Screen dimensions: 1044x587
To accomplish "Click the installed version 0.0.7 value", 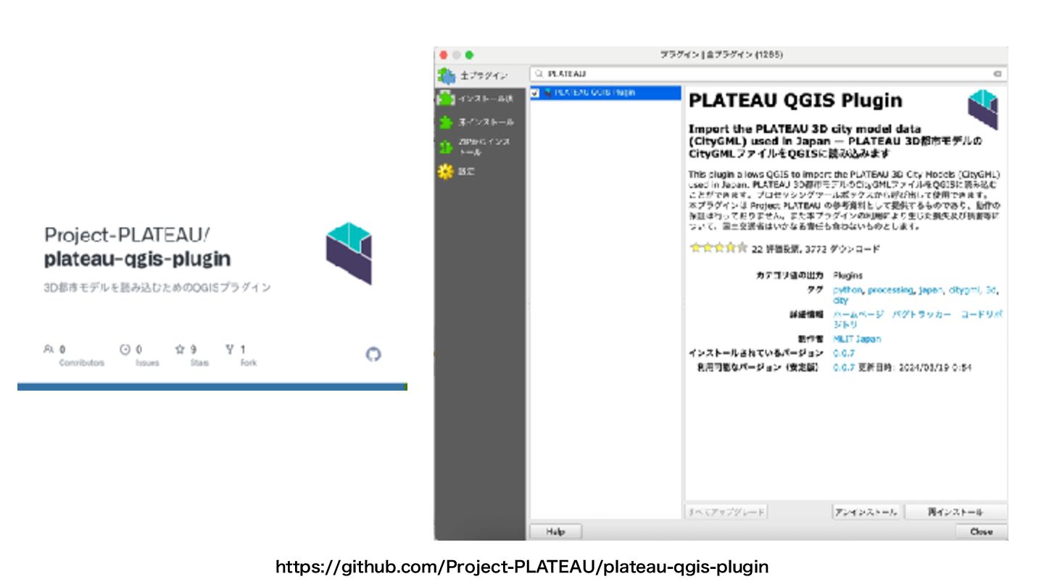I will click(x=843, y=353).
